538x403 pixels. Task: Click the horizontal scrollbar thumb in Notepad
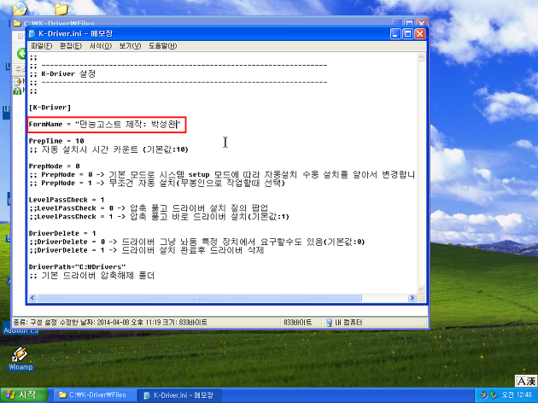199,298
